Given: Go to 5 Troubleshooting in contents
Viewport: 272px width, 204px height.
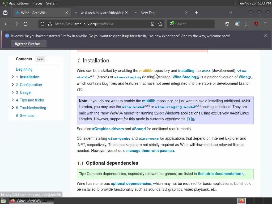Looking at the screenshot, I should [x=31, y=108].
